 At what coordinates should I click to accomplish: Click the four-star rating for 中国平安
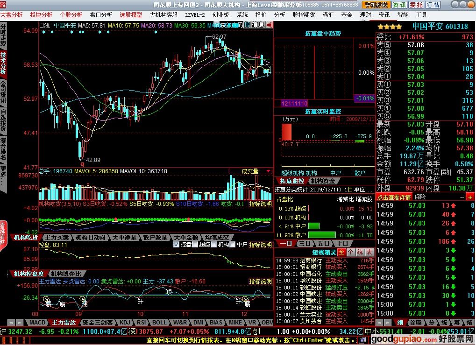[390, 27]
